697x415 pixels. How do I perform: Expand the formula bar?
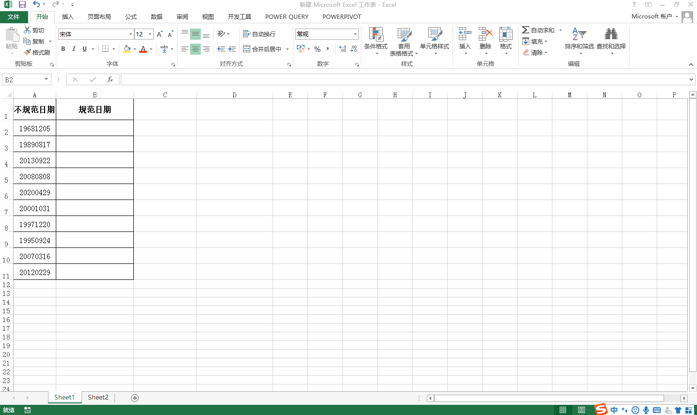click(x=692, y=79)
